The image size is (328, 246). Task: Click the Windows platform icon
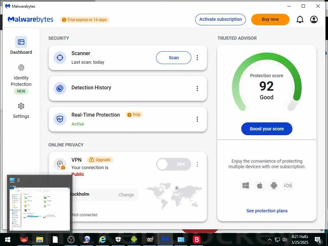coord(246,185)
